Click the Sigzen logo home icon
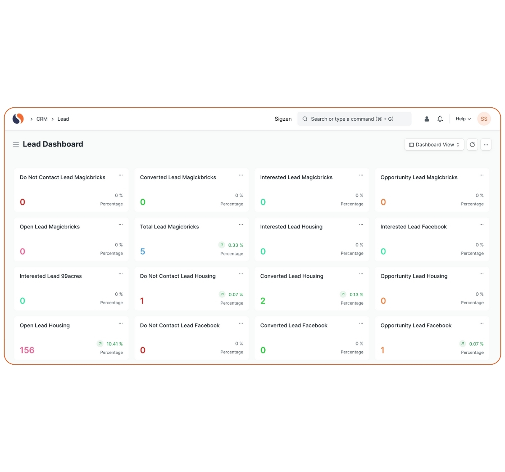 [x=18, y=119]
